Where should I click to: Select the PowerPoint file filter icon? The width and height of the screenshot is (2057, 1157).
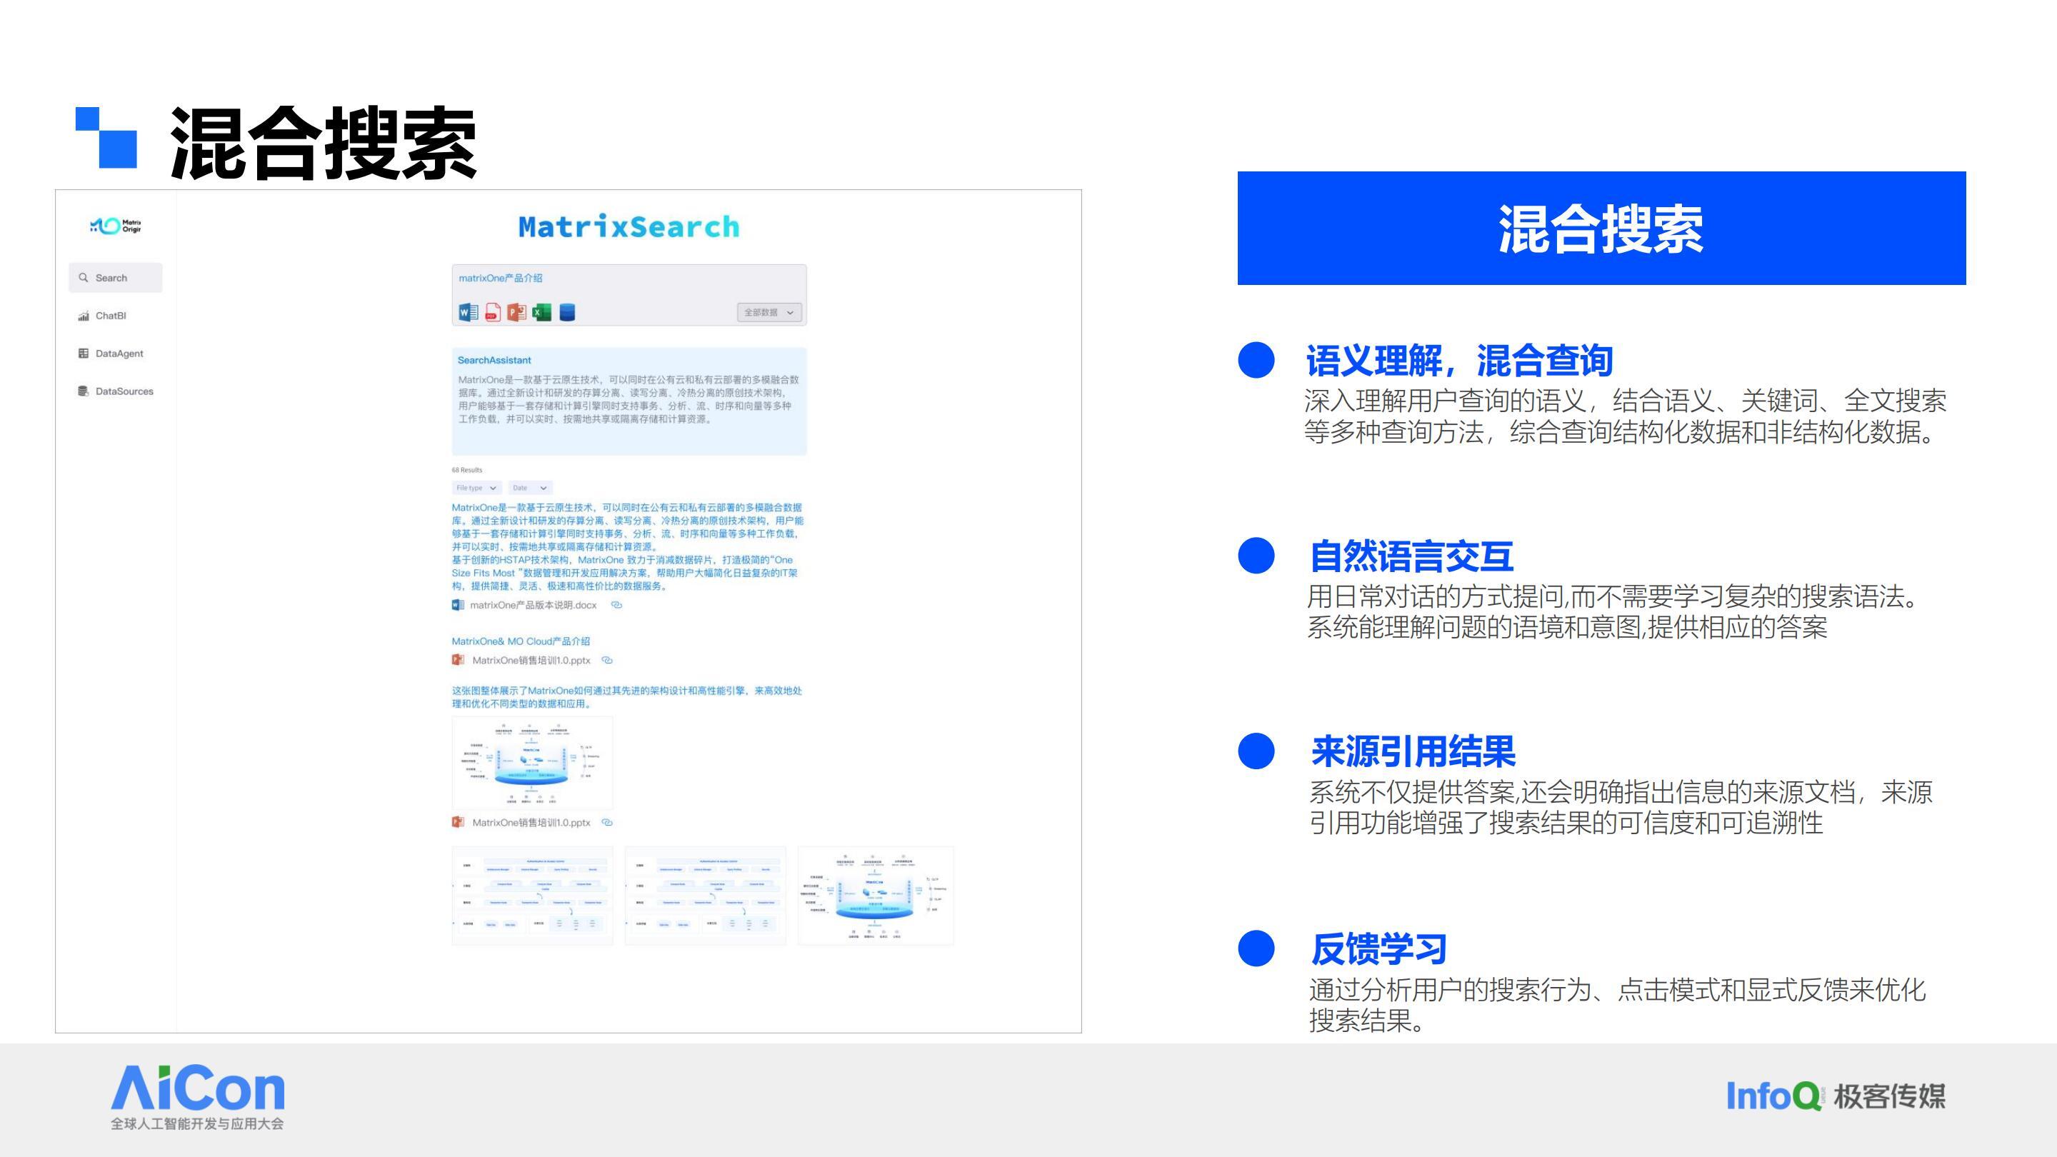(x=516, y=312)
